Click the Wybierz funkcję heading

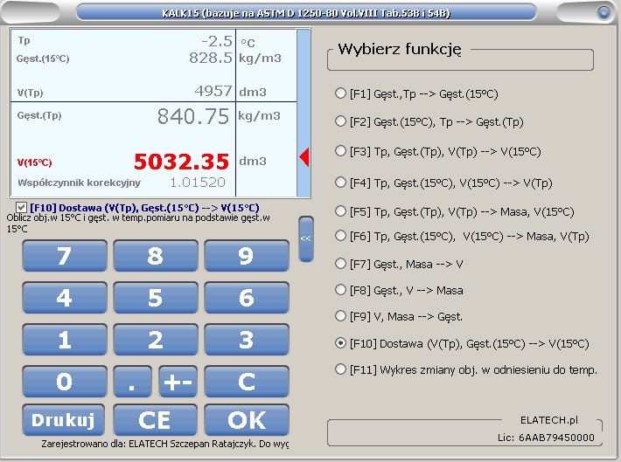(x=399, y=49)
